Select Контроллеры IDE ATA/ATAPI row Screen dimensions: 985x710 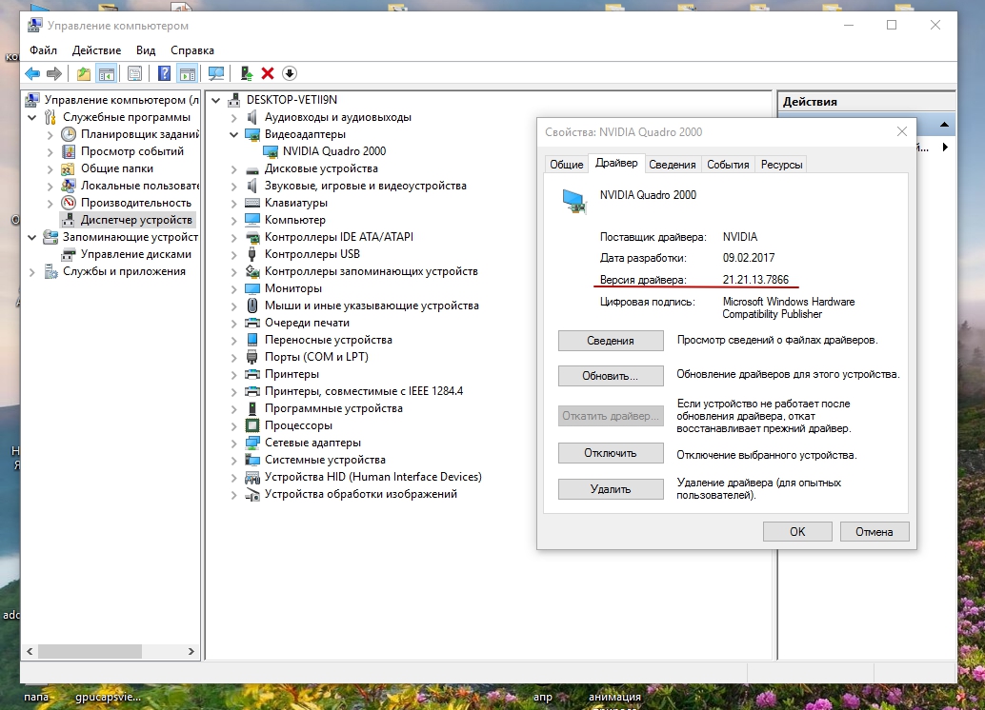(338, 237)
